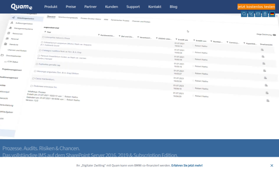Select the German flag language icon
This screenshot has width=279, height=174.
tap(272, 14)
